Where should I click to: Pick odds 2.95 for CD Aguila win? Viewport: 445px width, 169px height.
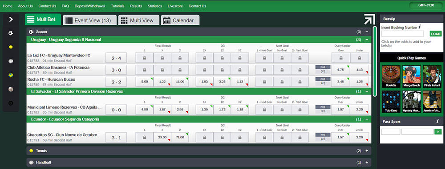pos(180,109)
